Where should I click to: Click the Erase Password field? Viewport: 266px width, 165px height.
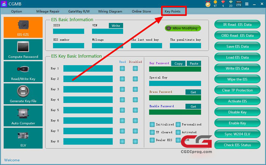click(x=175, y=98)
